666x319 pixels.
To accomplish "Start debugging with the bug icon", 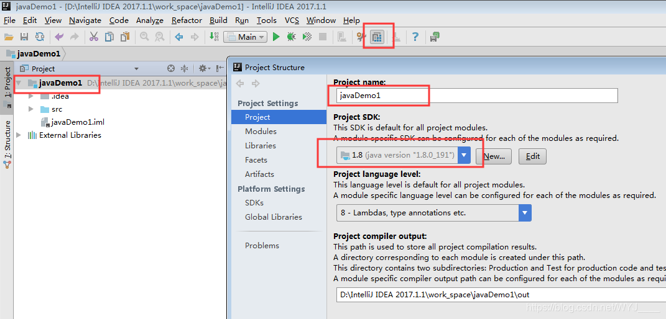I will [x=292, y=37].
